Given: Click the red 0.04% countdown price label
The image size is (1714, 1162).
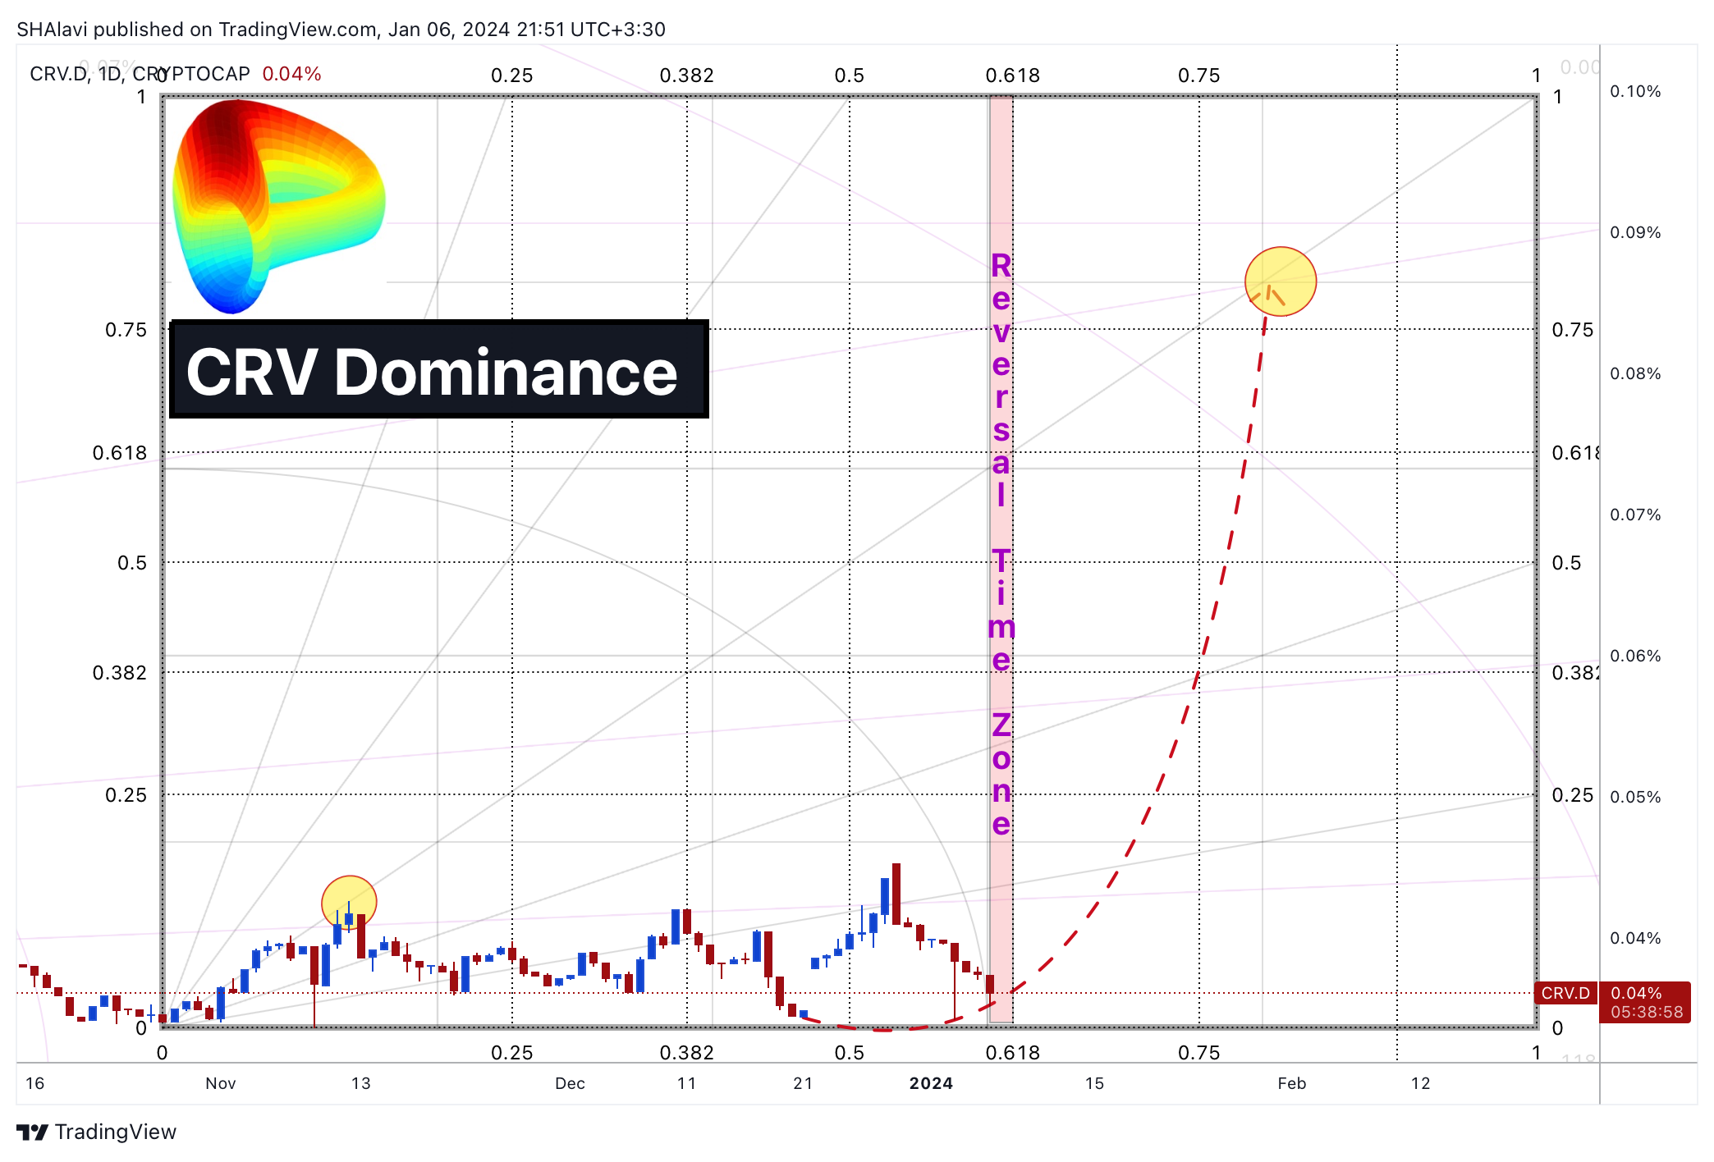Looking at the screenshot, I should 1646,1002.
